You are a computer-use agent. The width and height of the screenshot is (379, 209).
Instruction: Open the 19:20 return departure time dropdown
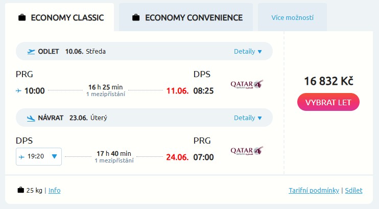point(39,157)
